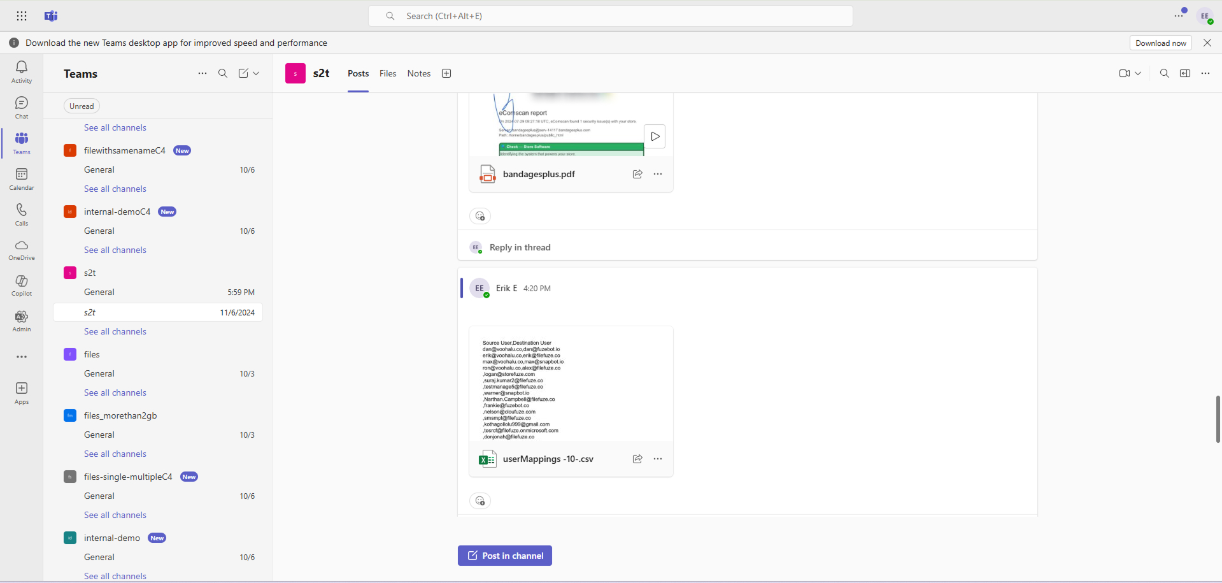This screenshot has height=583, width=1222.
Task: Open the Activity feed in sidebar
Action: (x=22, y=71)
